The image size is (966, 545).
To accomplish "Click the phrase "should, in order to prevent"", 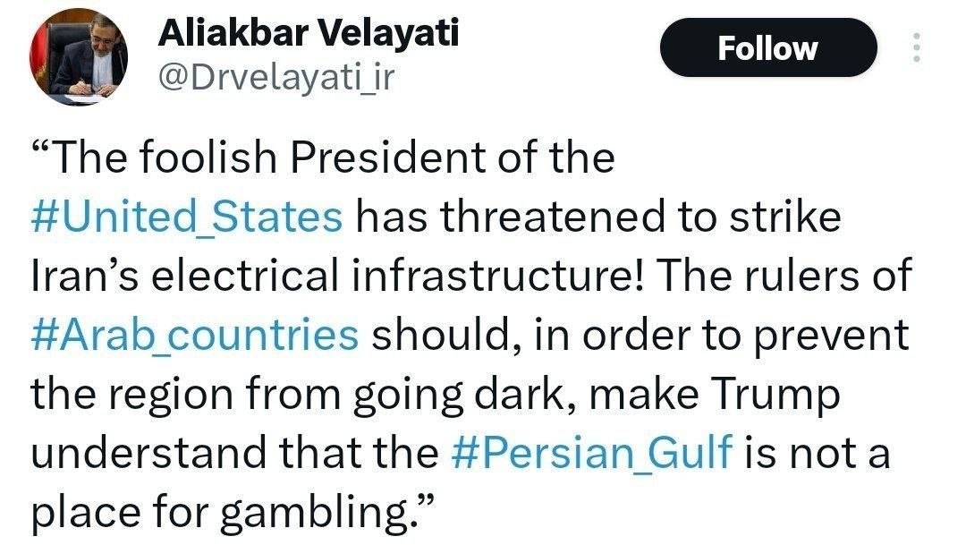I will tap(640, 336).
